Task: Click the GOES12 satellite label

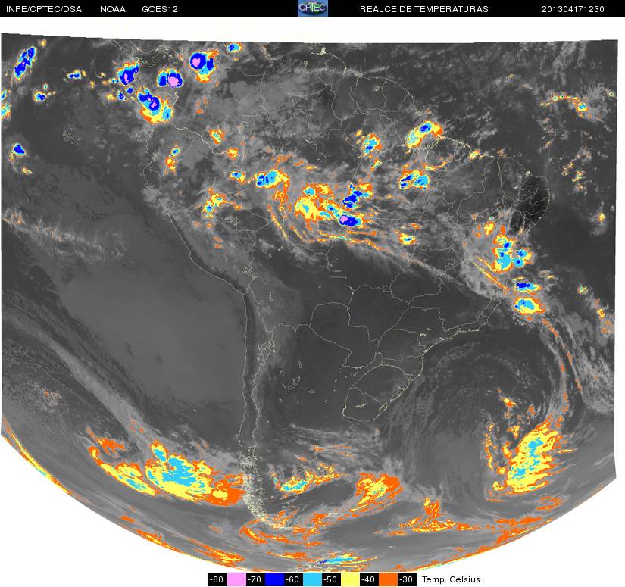Action: click(x=160, y=9)
